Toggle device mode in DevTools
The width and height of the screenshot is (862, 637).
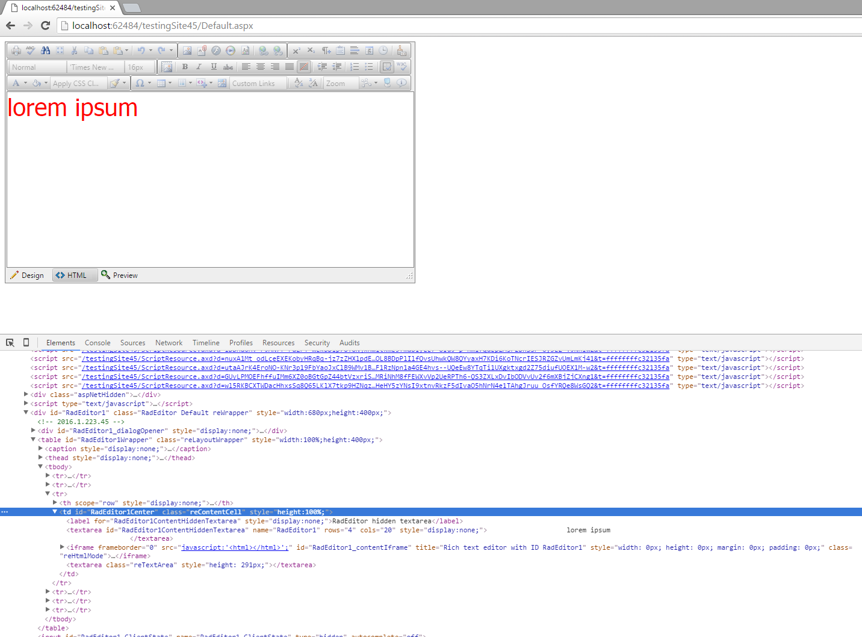(x=26, y=342)
